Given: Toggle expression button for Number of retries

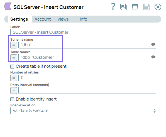Looking at the screenshot, I should (x=14, y=78).
